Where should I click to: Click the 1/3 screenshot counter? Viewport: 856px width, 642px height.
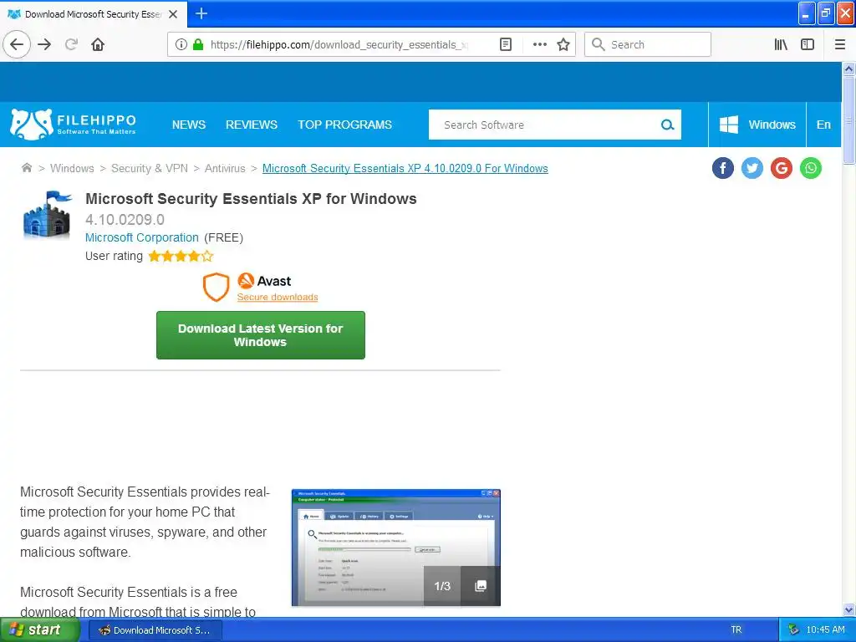(x=442, y=586)
